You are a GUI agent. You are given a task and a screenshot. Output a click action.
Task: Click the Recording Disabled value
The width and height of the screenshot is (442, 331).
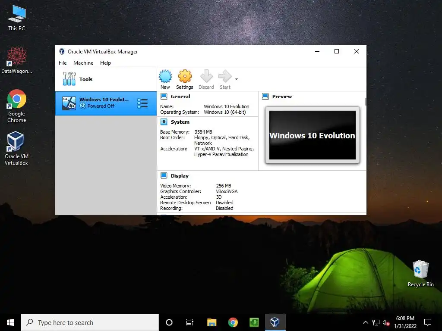pos(224,208)
